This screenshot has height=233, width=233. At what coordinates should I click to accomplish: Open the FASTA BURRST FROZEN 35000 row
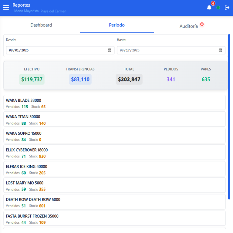tap(114, 218)
